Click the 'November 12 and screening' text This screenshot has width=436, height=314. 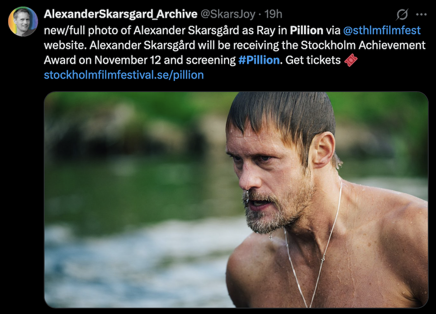(x=165, y=60)
